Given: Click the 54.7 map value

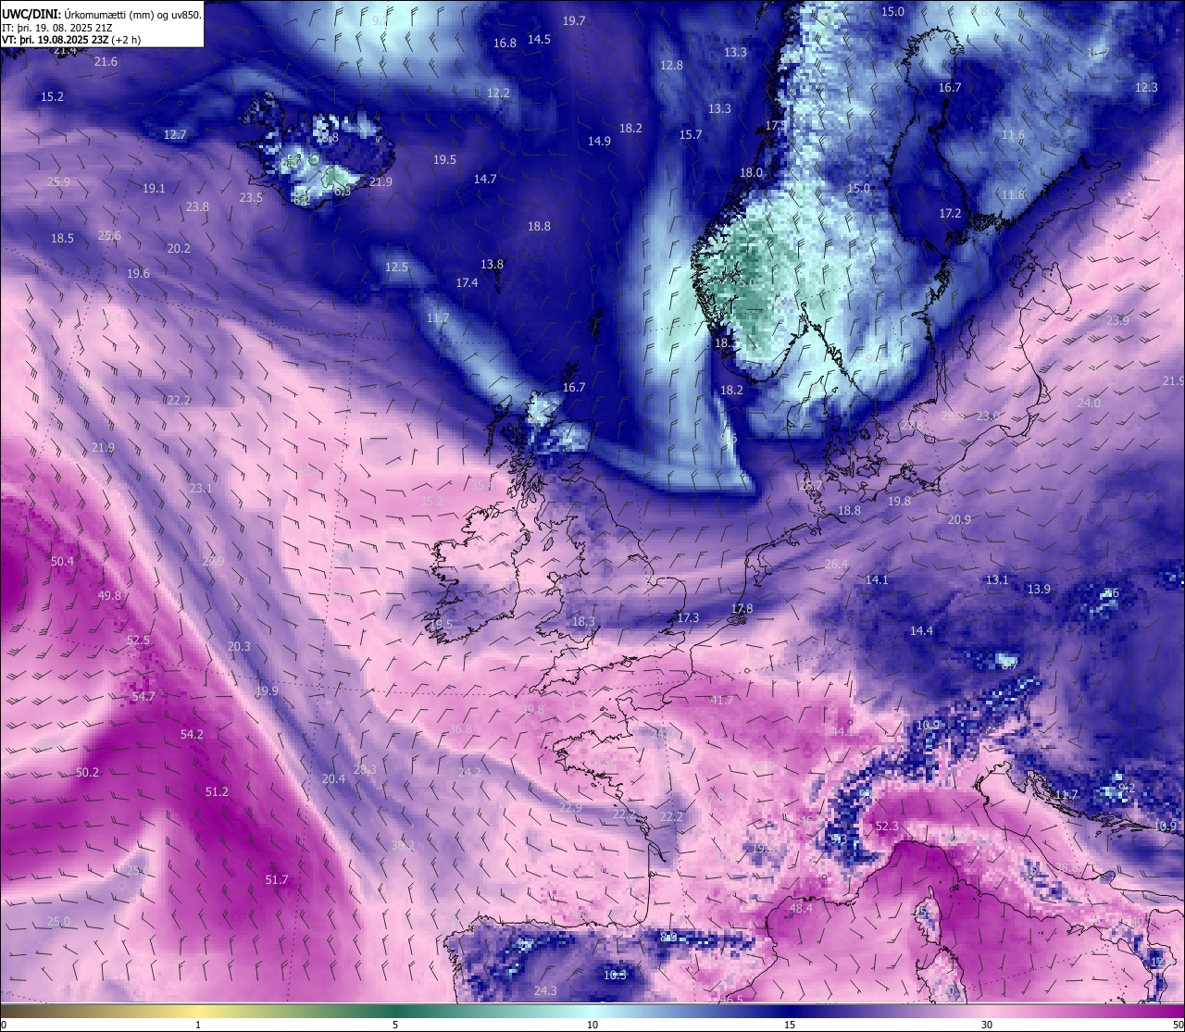Looking at the screenshot, I should 143,696.
